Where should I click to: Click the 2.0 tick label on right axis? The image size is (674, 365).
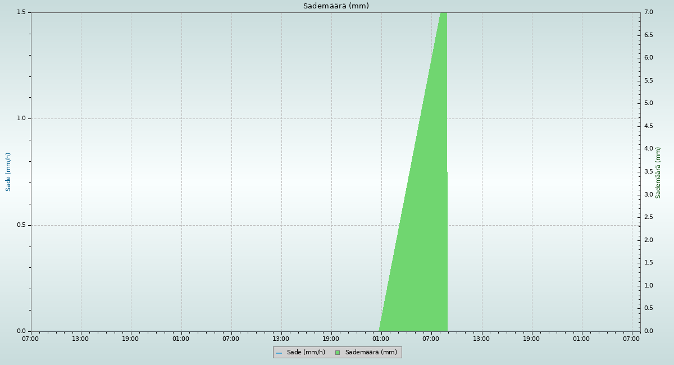(x=648, y=240)
